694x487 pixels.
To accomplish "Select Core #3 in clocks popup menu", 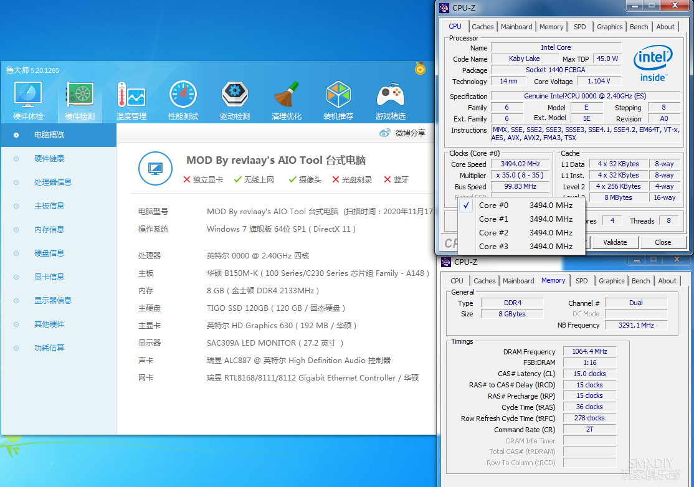I will pyautogui.click(x=521, y=247).
